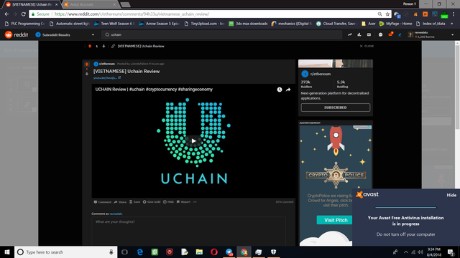
Task: Open the volume speaker tray icon
Action: click(x=420, y=252)
